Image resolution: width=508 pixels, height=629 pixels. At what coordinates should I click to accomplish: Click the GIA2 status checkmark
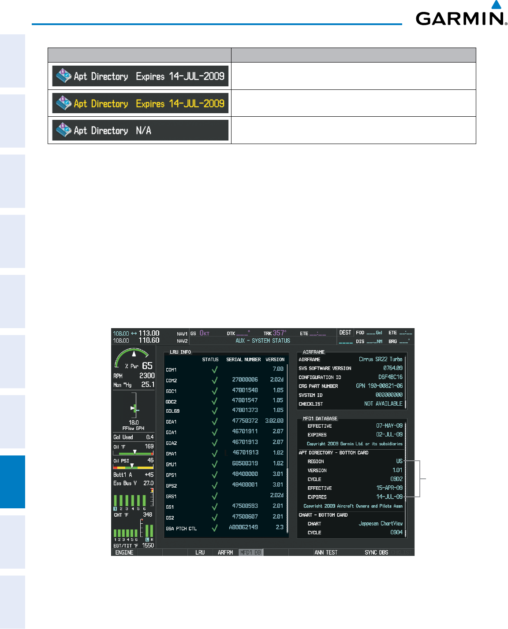click(214, 443)
